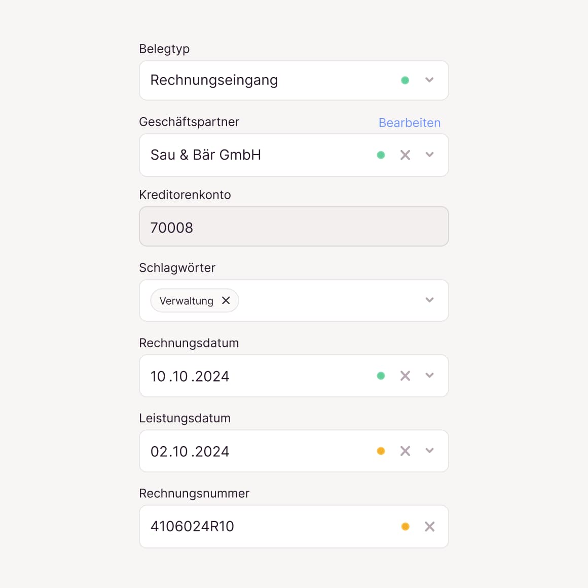Clear the Geschäftspartner field using the X icon
The height and width of the screenshot is (588, 588).
point(405,155)
